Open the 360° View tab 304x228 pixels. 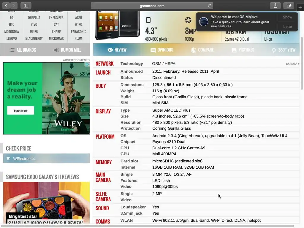coord(284,50)
